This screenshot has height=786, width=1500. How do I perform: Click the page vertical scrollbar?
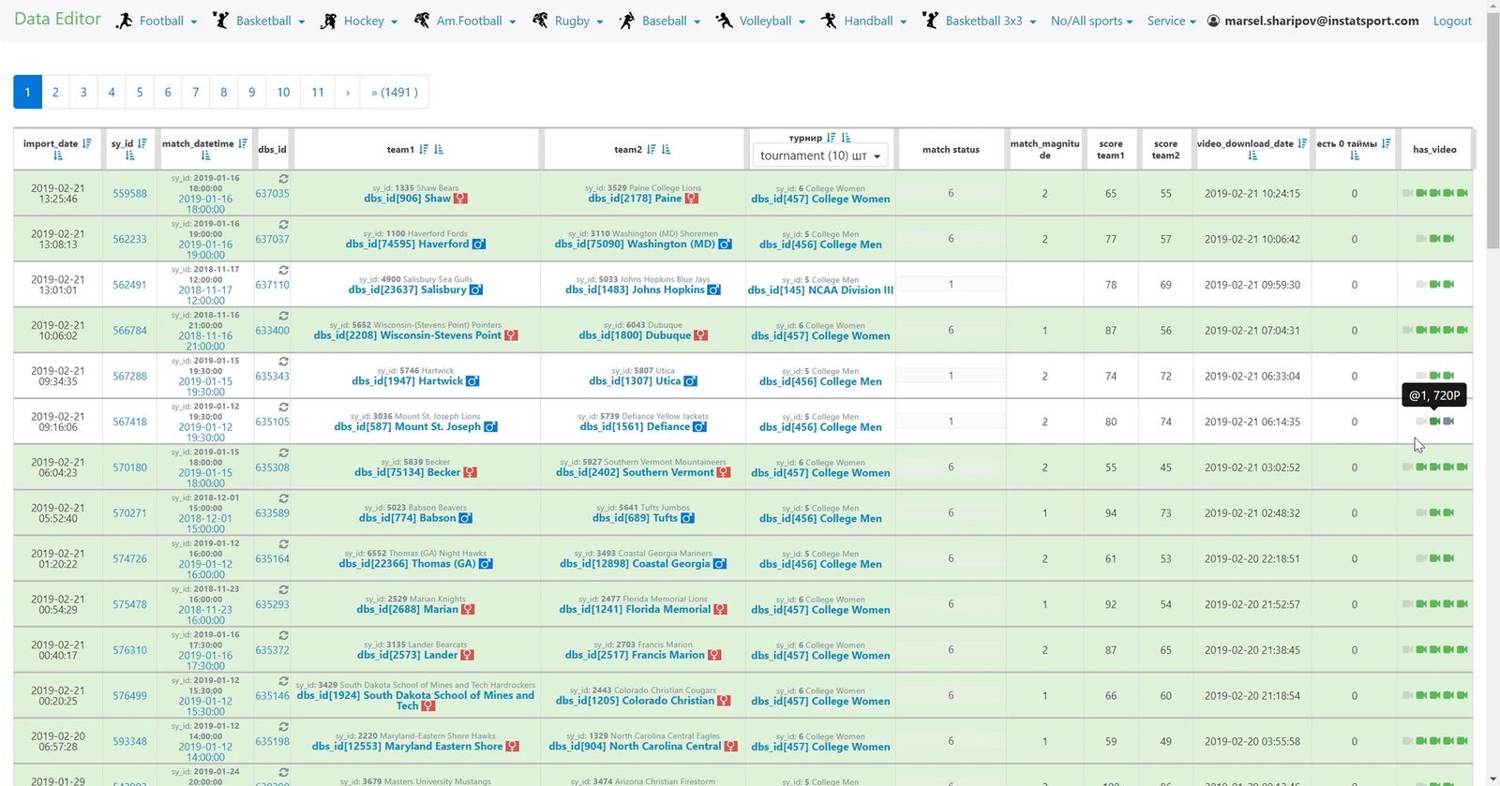(1492, 131)
